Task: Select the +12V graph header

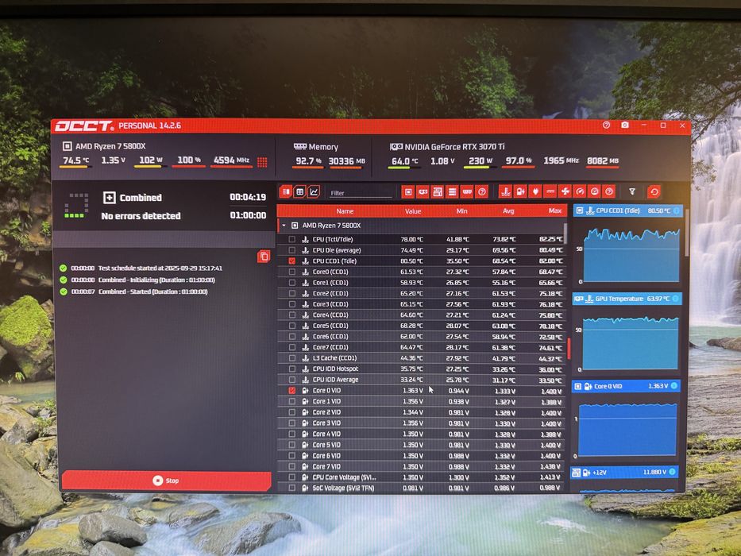Action: click(x=624, y=472)
